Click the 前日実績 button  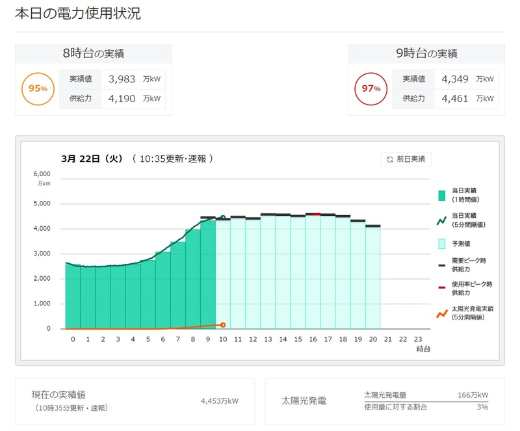click(407, 159)
